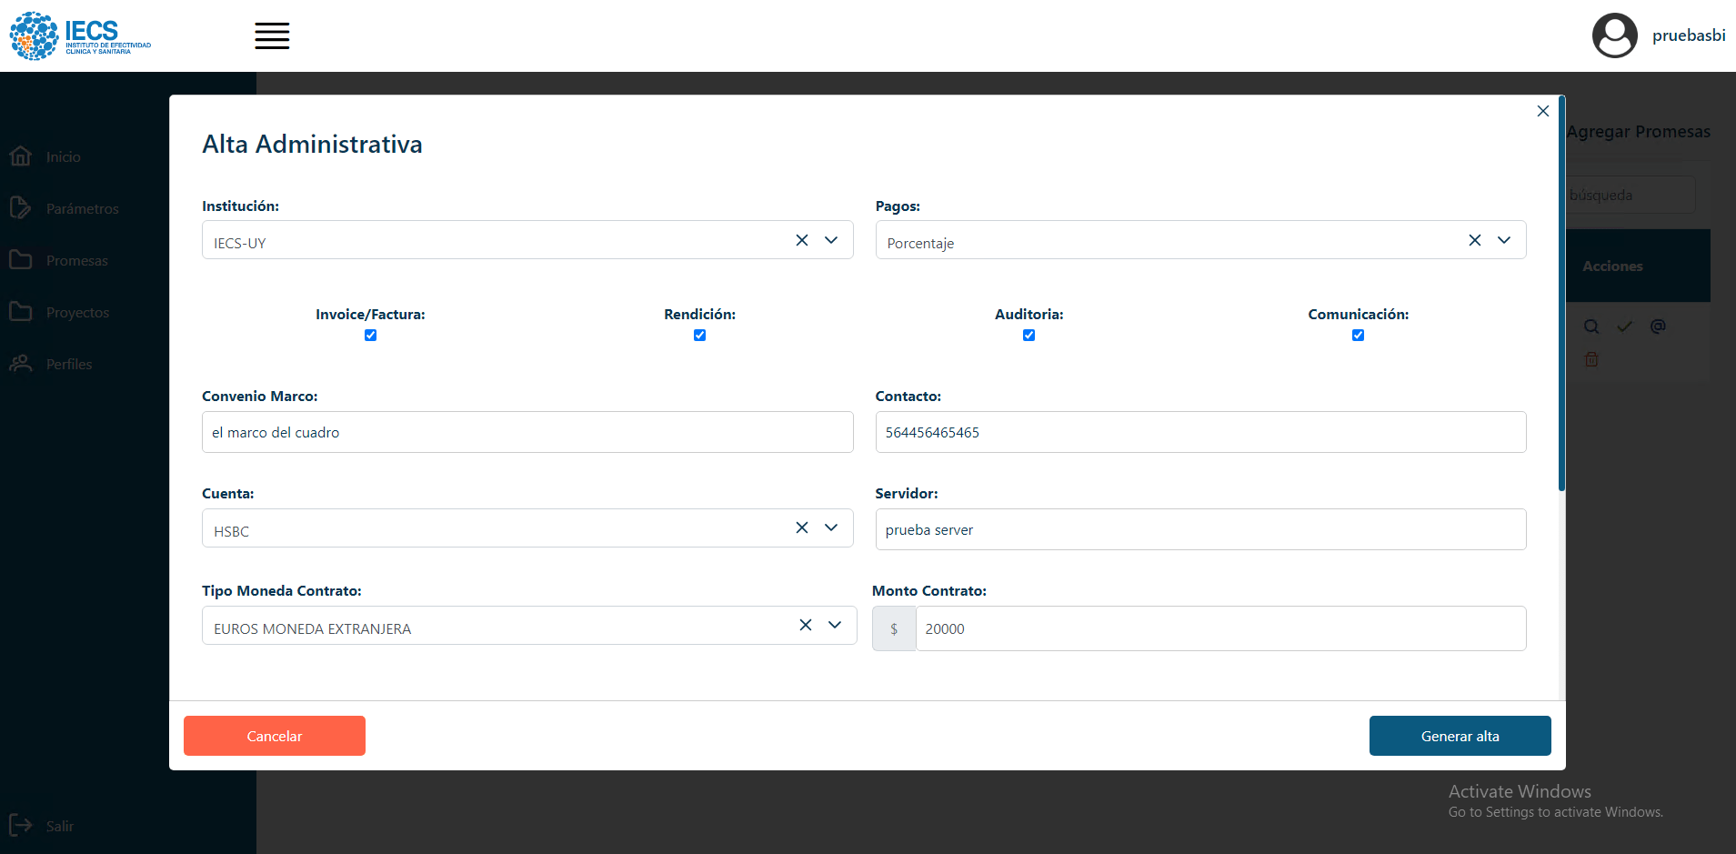
Task: Click the Generar alta button
Action: click(x=1460, y=736)
